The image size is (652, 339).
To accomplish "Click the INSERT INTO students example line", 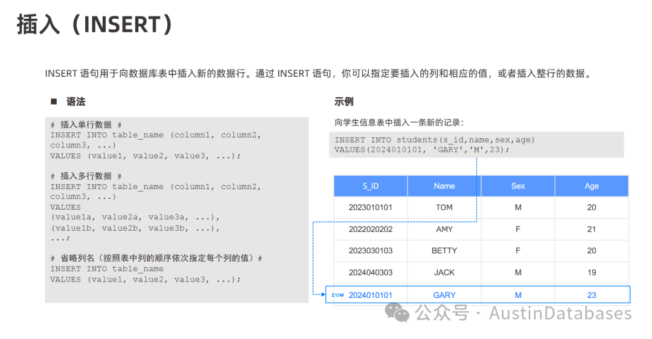I will coord(435,140).
